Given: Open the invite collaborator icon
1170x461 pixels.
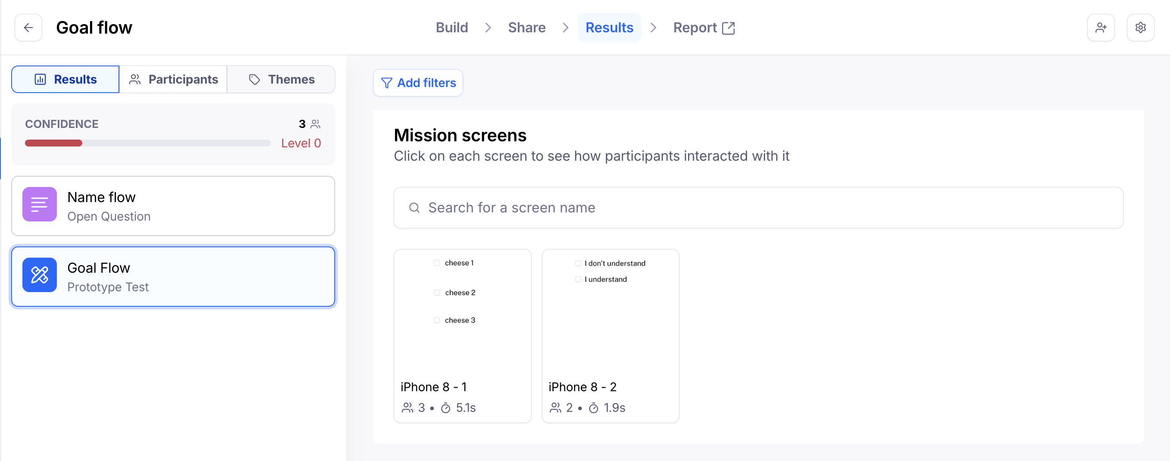Looking at the screenshot, I should [1100, 28].
